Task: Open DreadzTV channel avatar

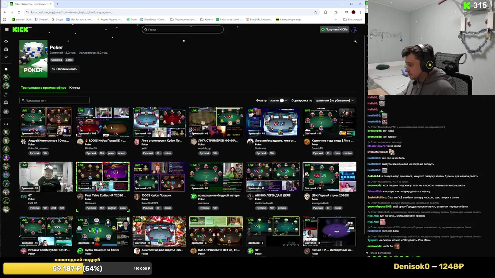Action: click(x=307, y=142)
